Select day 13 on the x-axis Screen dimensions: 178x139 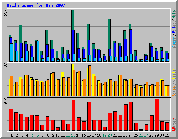(73, 135)
